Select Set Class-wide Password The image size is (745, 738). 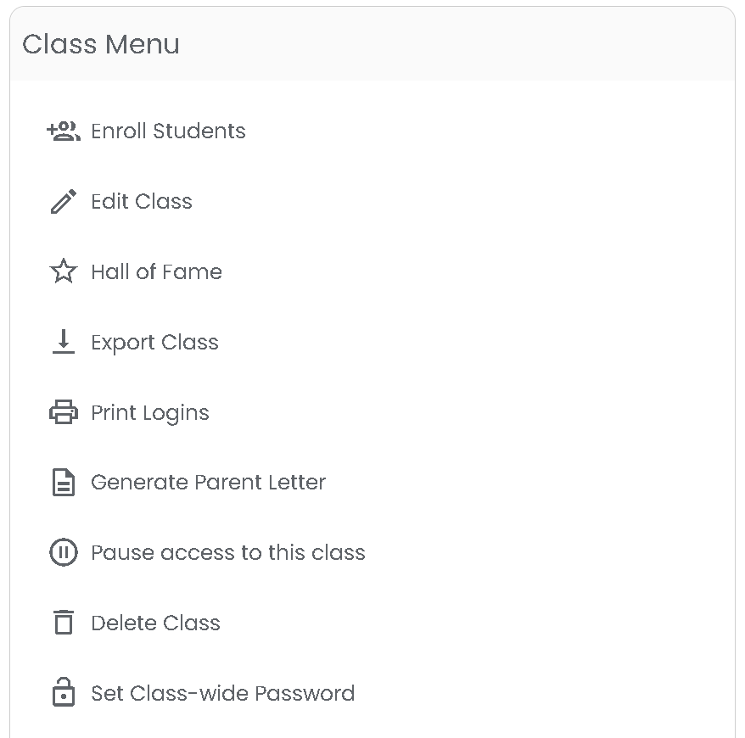(x=223, y=693)
